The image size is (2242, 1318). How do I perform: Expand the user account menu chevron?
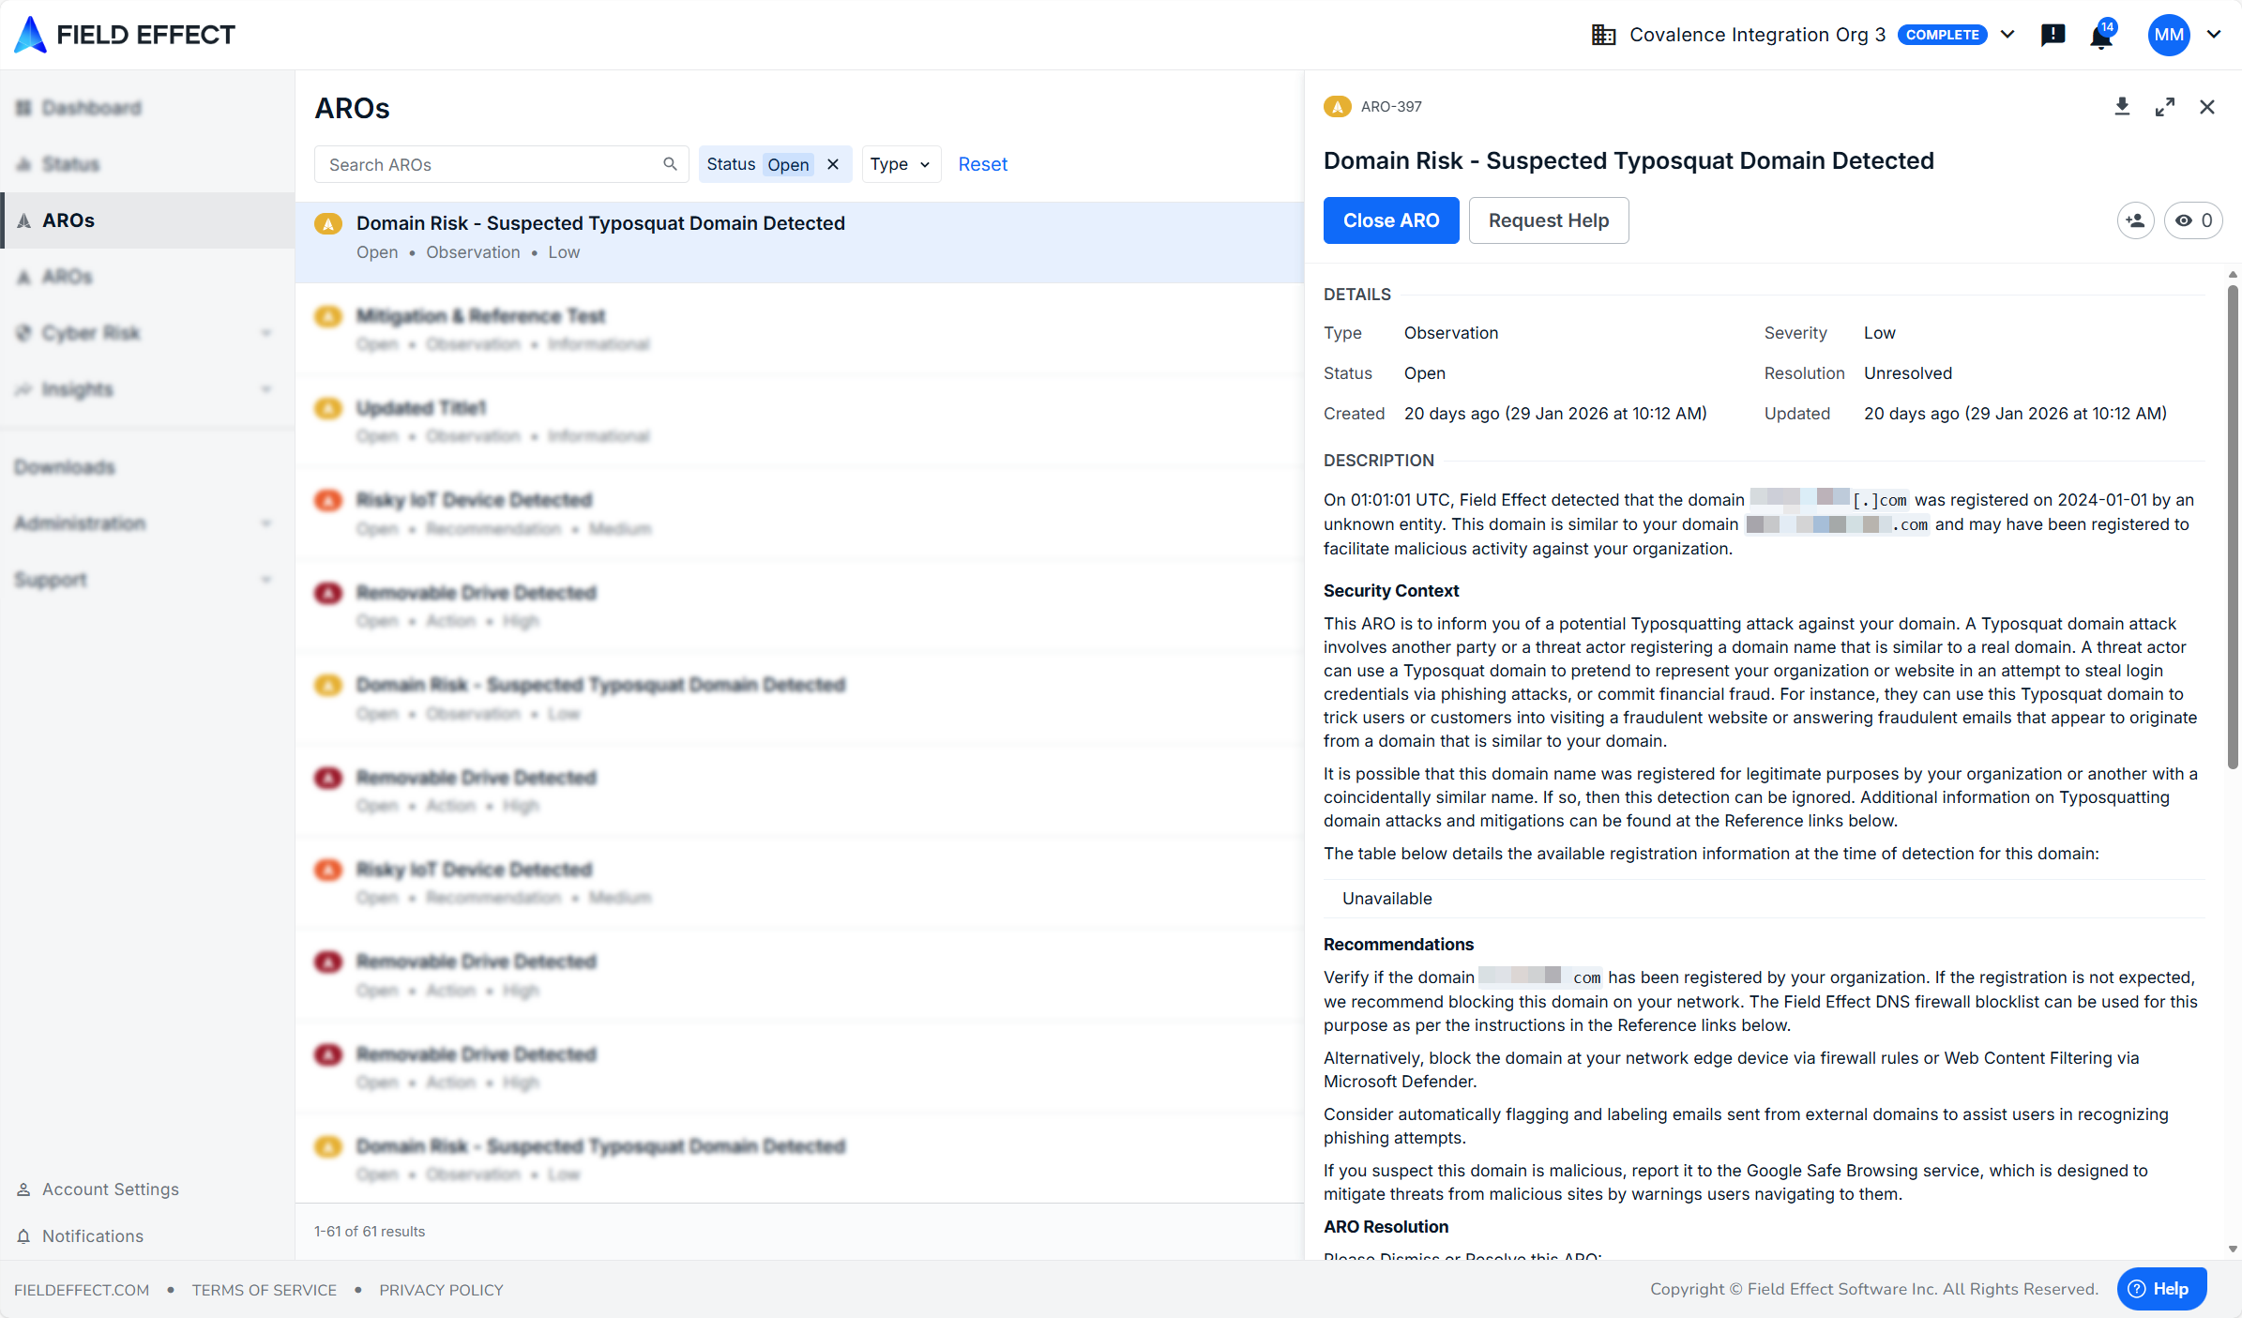click(2214, 35)
